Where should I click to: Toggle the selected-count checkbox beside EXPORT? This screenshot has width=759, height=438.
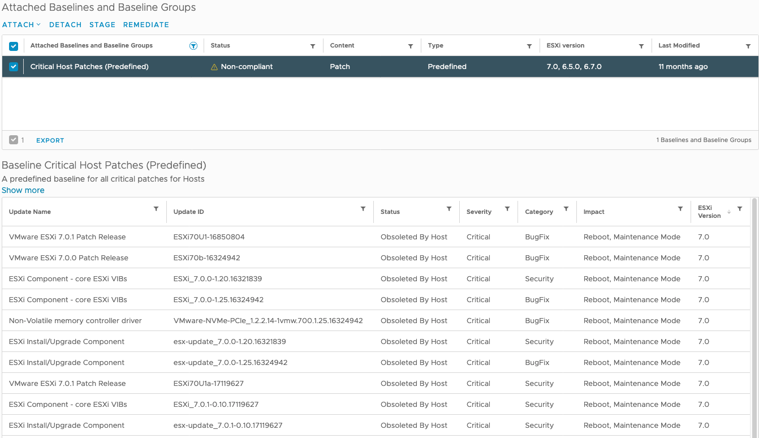[14, 140]
